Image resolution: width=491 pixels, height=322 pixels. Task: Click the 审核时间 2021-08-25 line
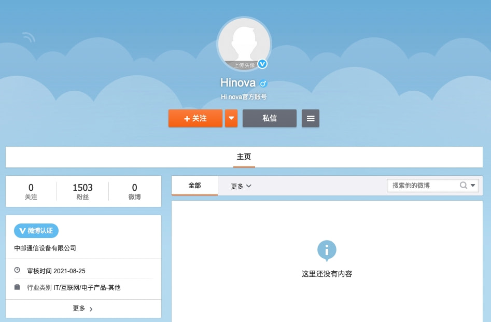click(56, 271)
